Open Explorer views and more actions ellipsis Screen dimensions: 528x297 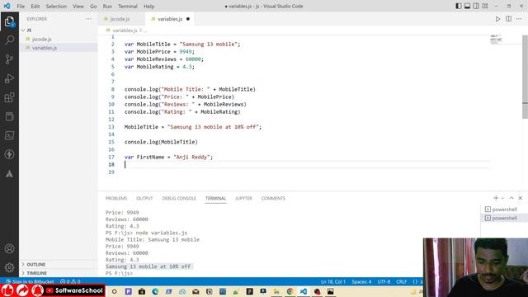tap(88, 19)
